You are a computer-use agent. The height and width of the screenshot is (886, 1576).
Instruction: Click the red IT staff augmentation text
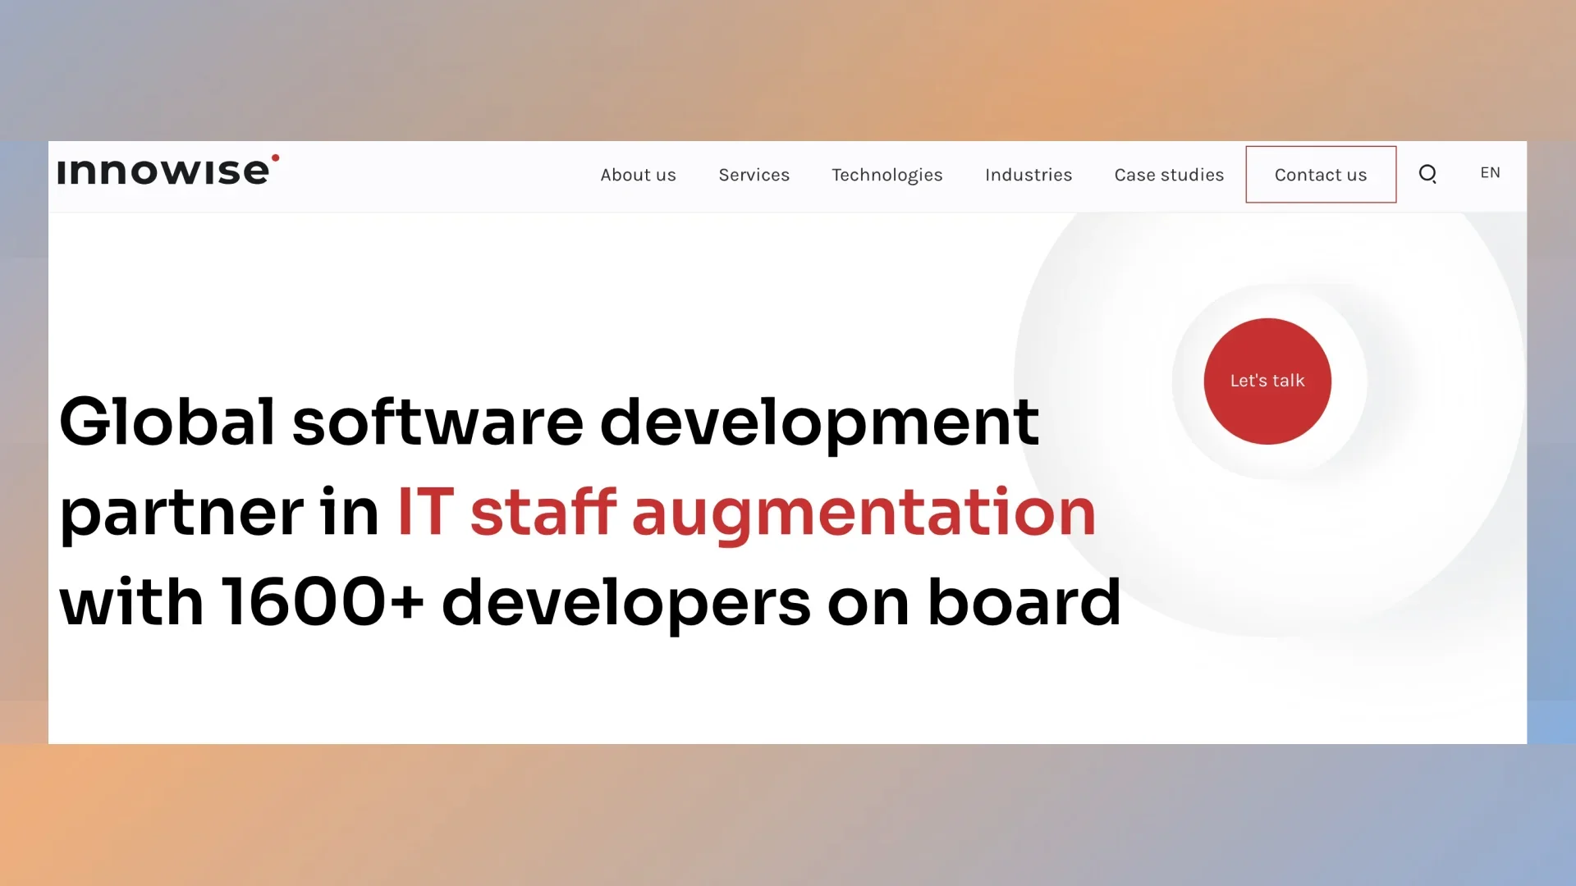746,513
